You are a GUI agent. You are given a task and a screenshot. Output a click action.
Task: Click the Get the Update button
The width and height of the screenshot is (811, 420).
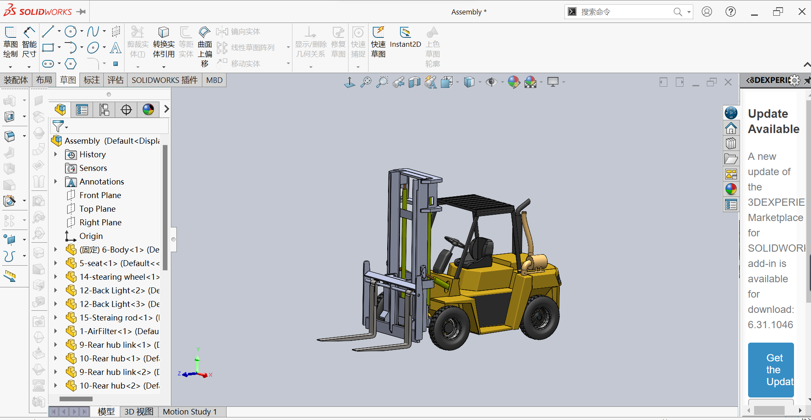(771, 370)
